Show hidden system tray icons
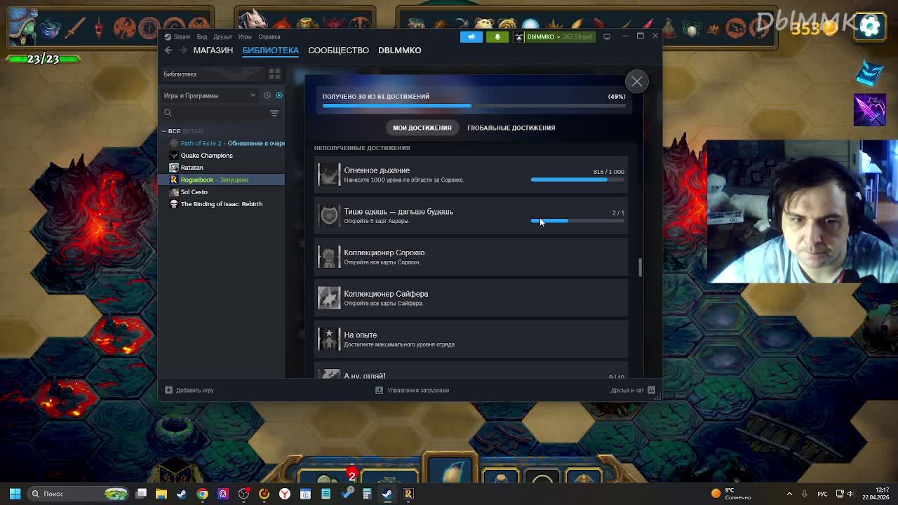The width and height of the screenshot is (898, 505). point(789,494)
